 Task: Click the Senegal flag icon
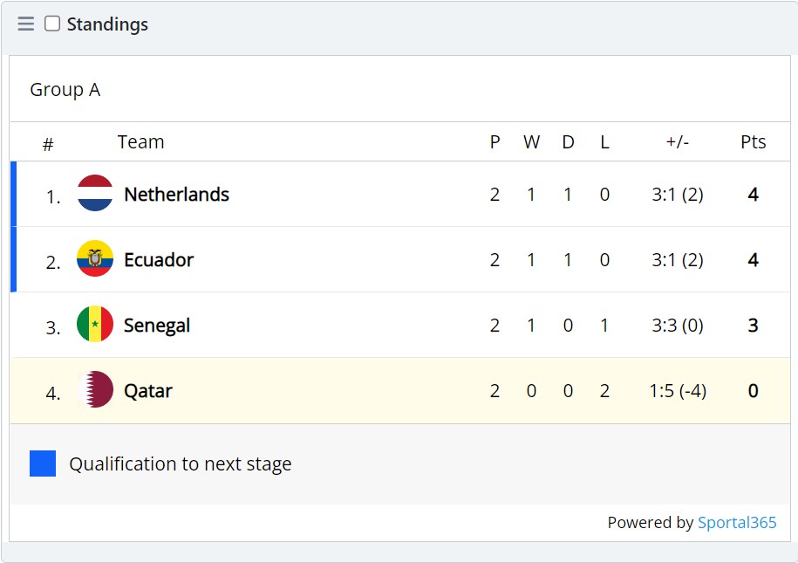point(96,325)
